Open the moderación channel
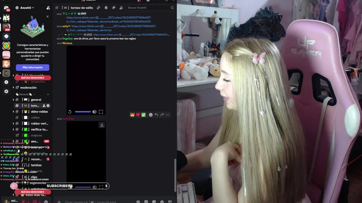Screen dimensions: 362x203 (x=33, y=88)
